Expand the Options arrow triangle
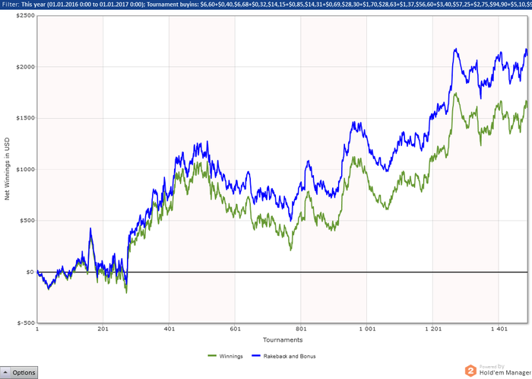 (6, 372)
